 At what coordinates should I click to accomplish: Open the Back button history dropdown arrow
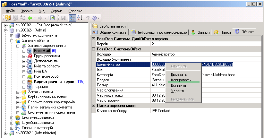pos(36,18)
